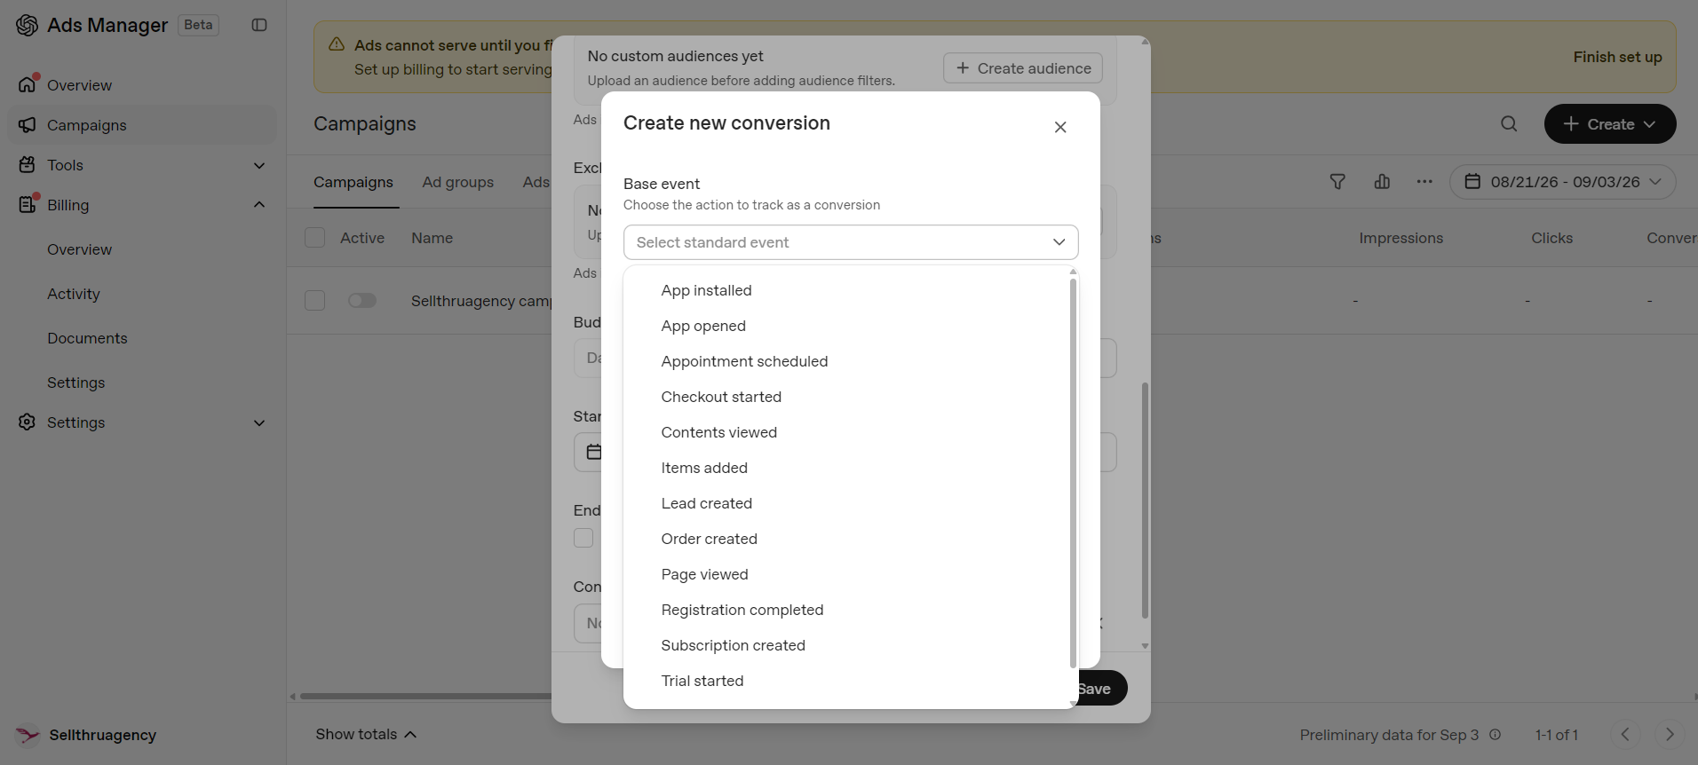Switch to the Campaigns tab

pyautogui.click(x=353, y=182)
